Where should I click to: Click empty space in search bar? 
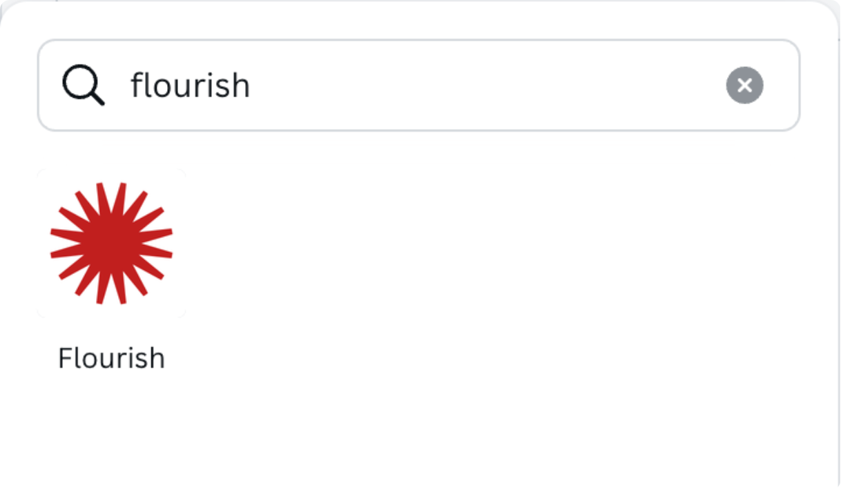click(483, 86)
